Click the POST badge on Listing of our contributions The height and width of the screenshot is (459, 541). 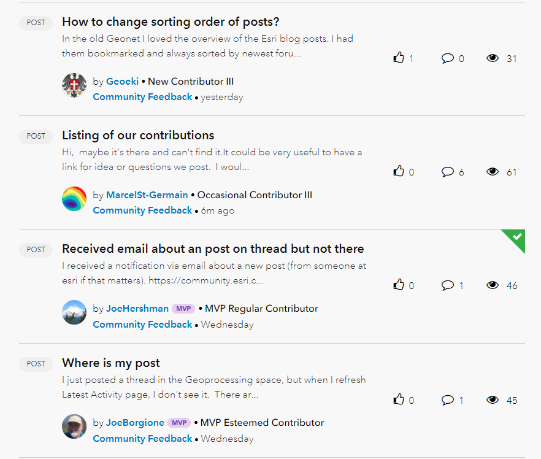tap(35, 136)
